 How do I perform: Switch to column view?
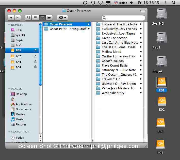pos(42,18)
